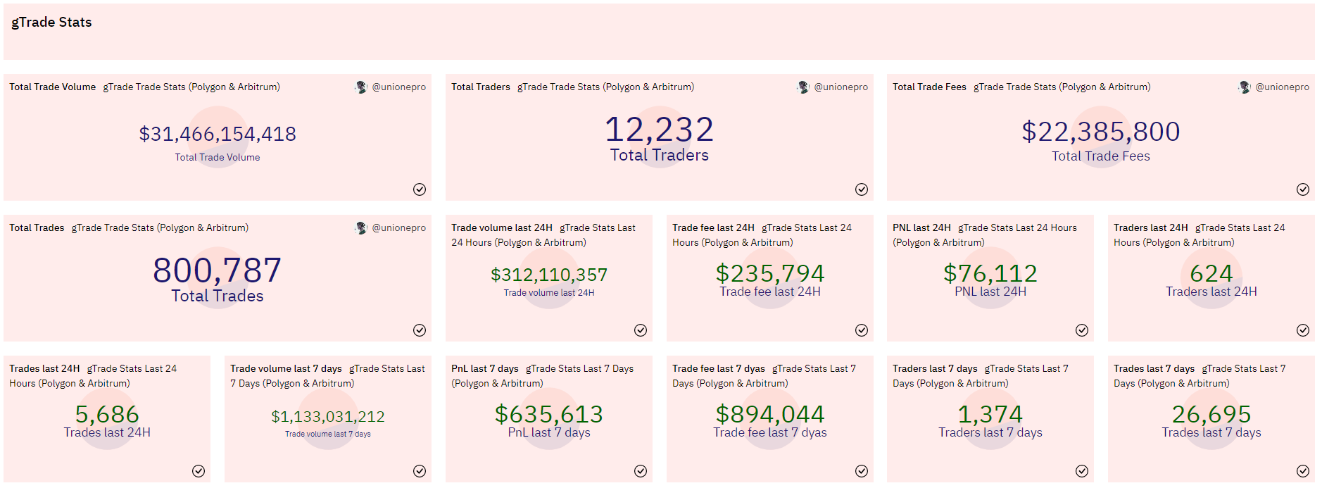1322x488 pixels.
Task: Open Trade volume last 7 days title
Action: tap(286, 369)
